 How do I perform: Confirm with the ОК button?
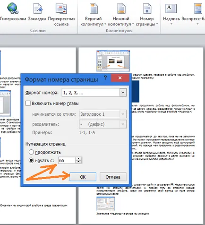pyautogui.click(x=83, y=177)
